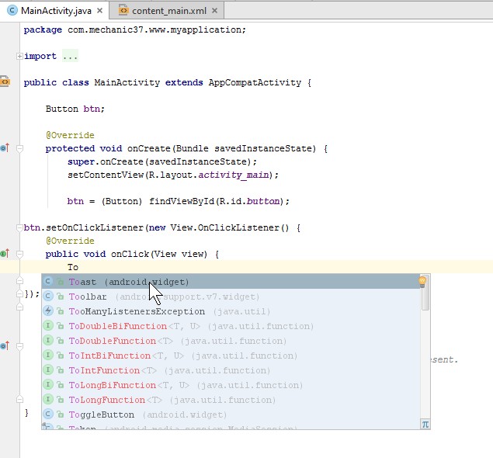Choose ToDoubleFunction<T> suggestion
Screen dimensions: 493x458
tap(231, 341)
